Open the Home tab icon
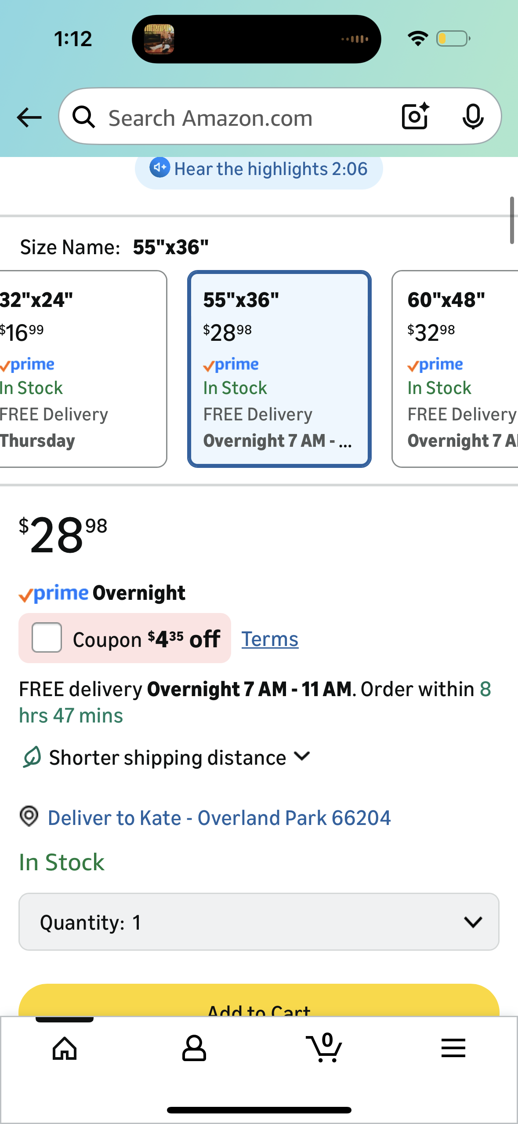Screen dimensions: 518x1124 click(65, 1048)
